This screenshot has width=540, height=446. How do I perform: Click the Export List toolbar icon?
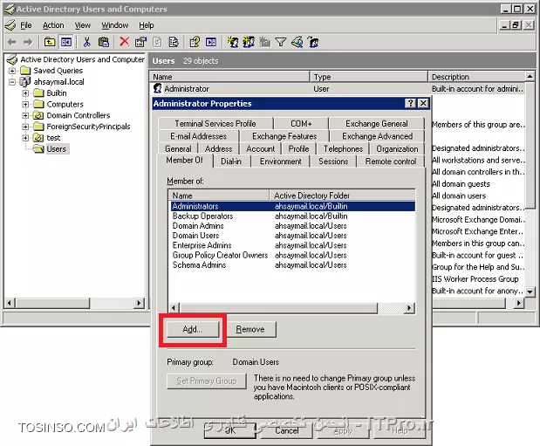tap(174, 43)
